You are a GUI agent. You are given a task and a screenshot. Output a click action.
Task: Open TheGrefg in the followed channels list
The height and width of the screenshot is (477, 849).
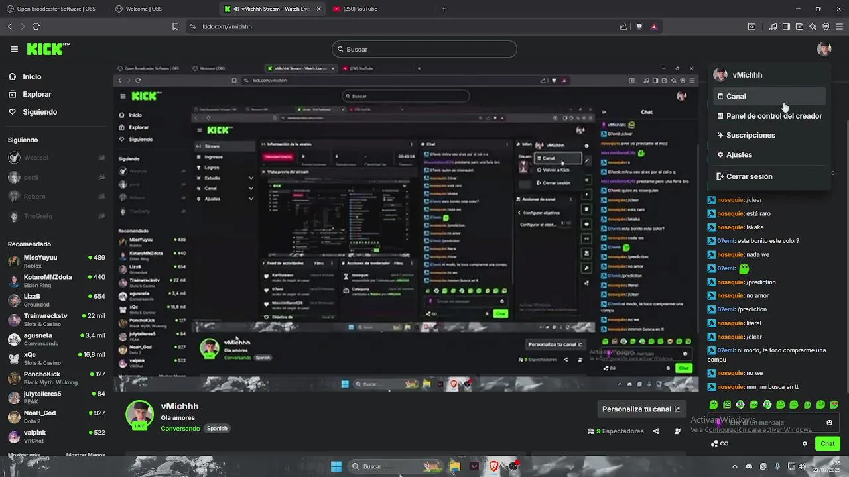pyautogui.click(x=56, y=216)
